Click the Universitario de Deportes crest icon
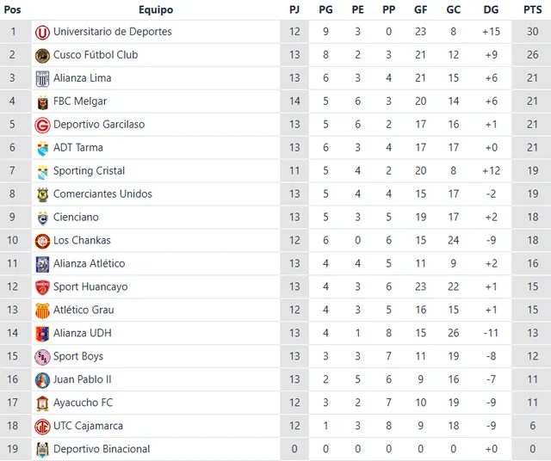The width and height of the screenshot is (551, 461). (x=42, y=32)
